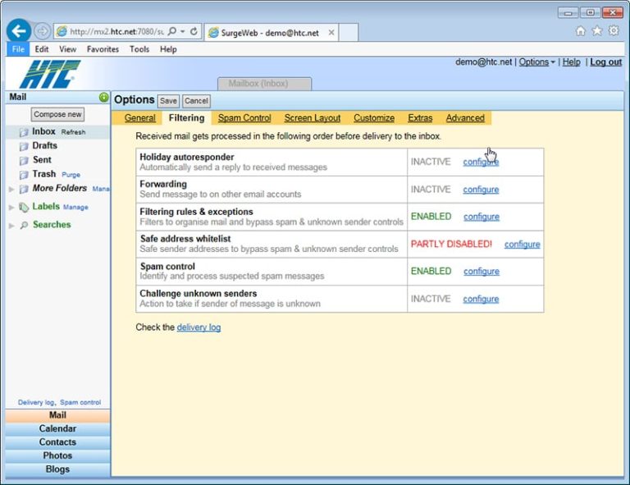Close the SurgeWeb browser tab

click(x=331, y=33)
